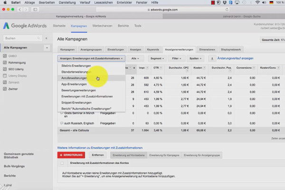Click the help icon next to CTR
This screenshot has width=285, height=190.
(161, 68)
